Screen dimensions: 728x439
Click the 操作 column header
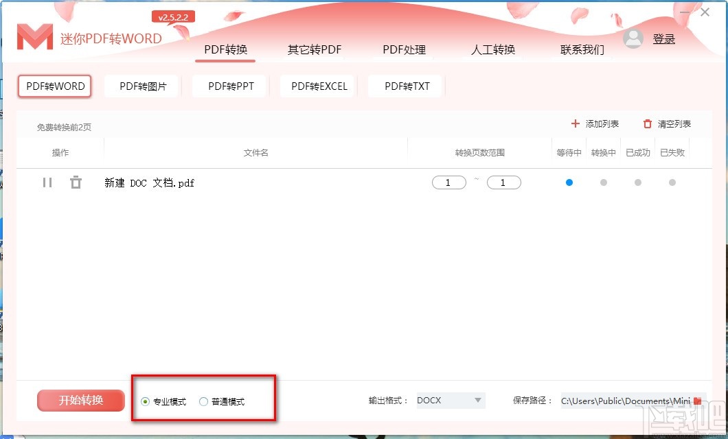60,152
